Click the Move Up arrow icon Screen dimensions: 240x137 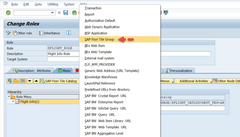tap(36, 81)
